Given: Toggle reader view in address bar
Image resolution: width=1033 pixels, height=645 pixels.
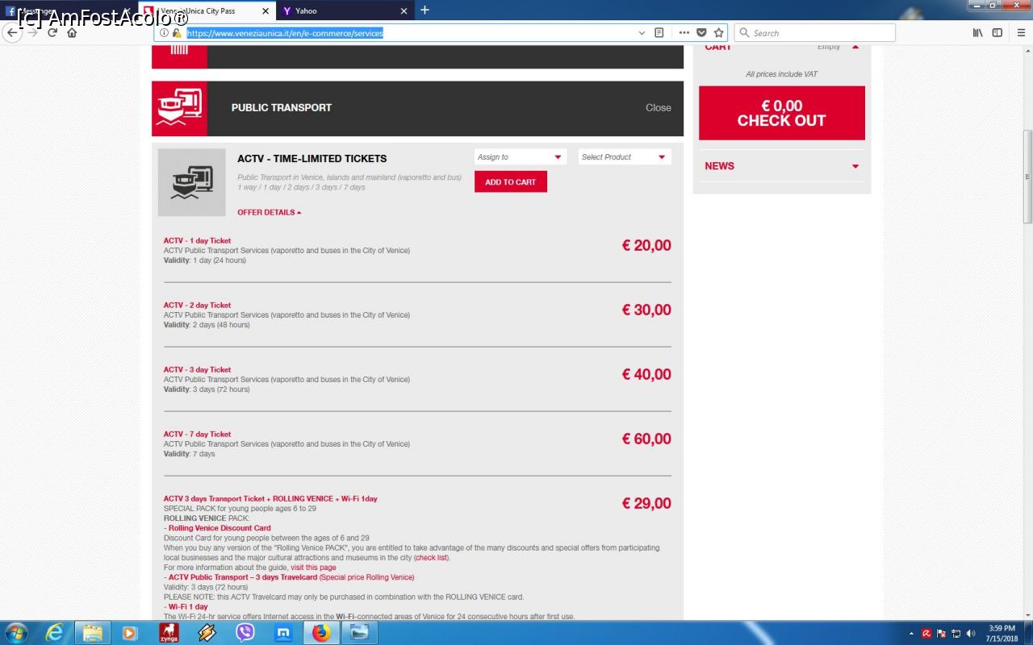Looking at the screenshot, I should coord(659,33).
